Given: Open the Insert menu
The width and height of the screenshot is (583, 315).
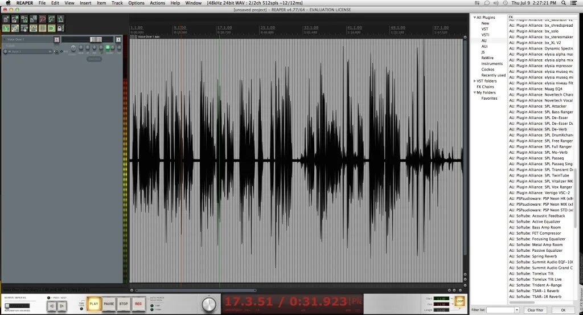Looking at the screenshot, I should [85, 3].
